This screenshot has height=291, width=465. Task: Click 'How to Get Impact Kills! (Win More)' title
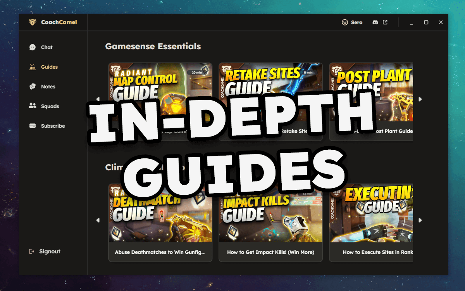pos(270,252)
